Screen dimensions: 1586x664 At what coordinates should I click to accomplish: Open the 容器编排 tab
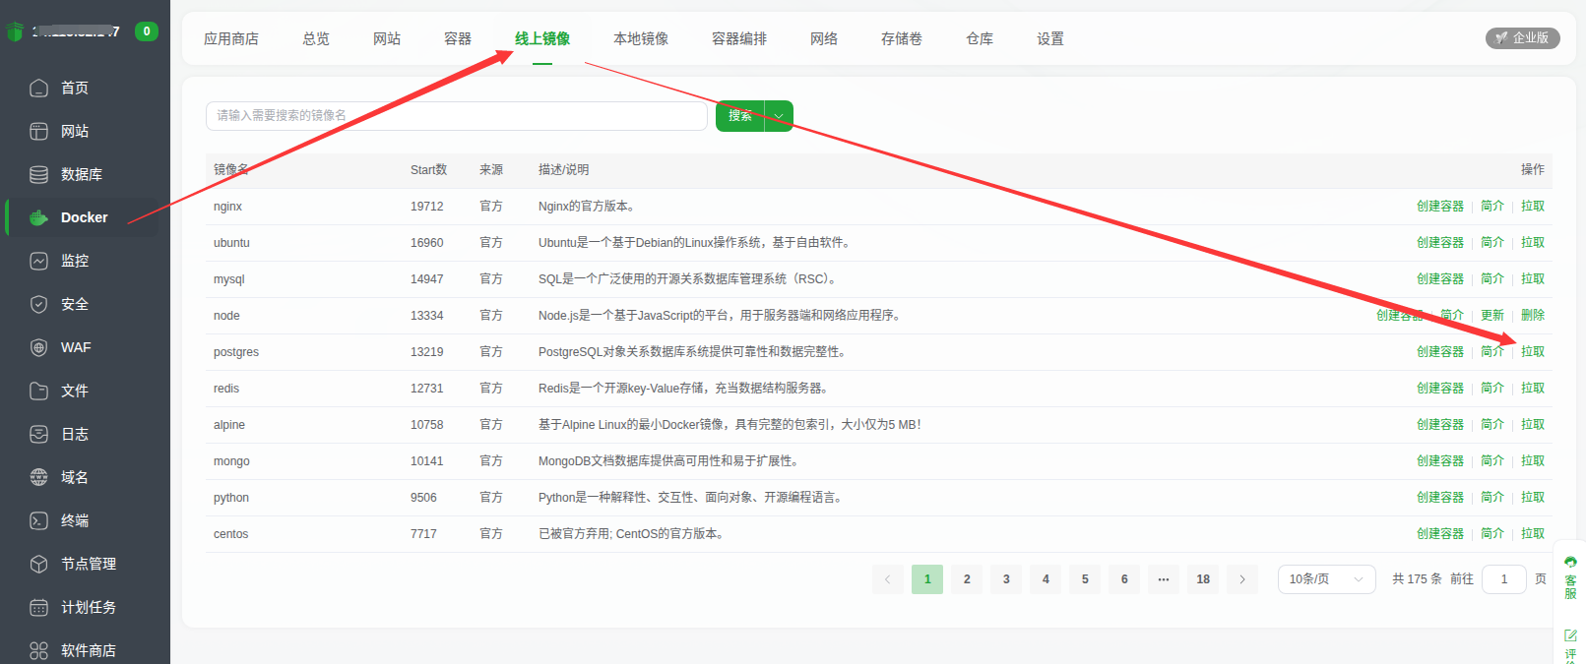click(738, 39)
